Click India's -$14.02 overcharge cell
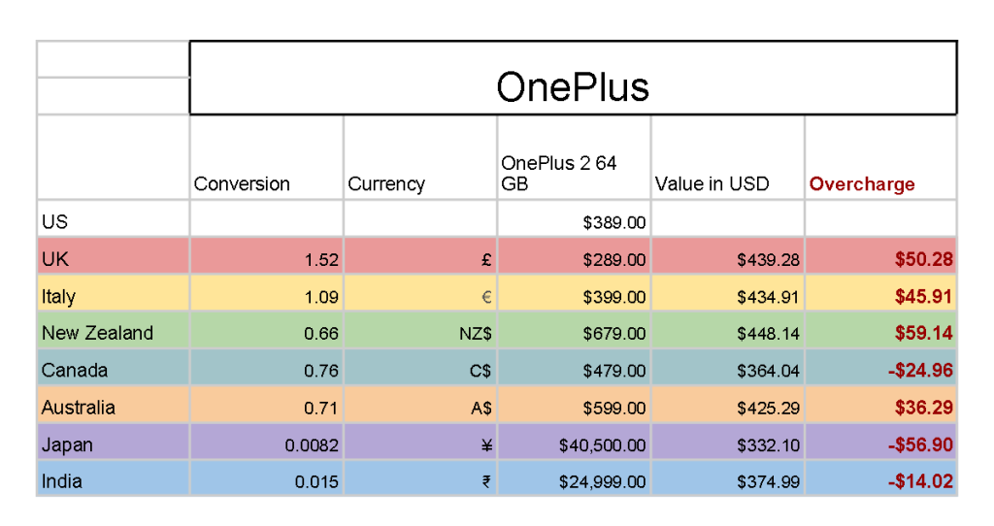The width and height of the screenshot is (994, 526). 881,478
